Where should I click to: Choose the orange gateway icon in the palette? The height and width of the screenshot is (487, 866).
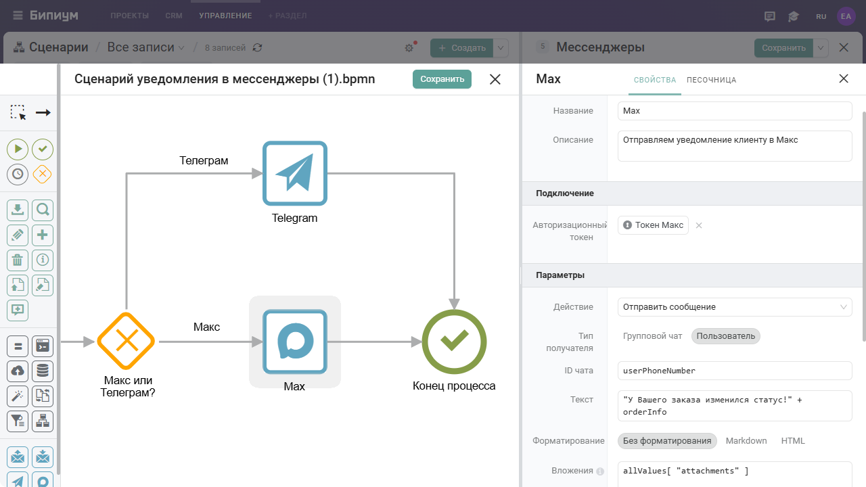[x=43, y=174]
